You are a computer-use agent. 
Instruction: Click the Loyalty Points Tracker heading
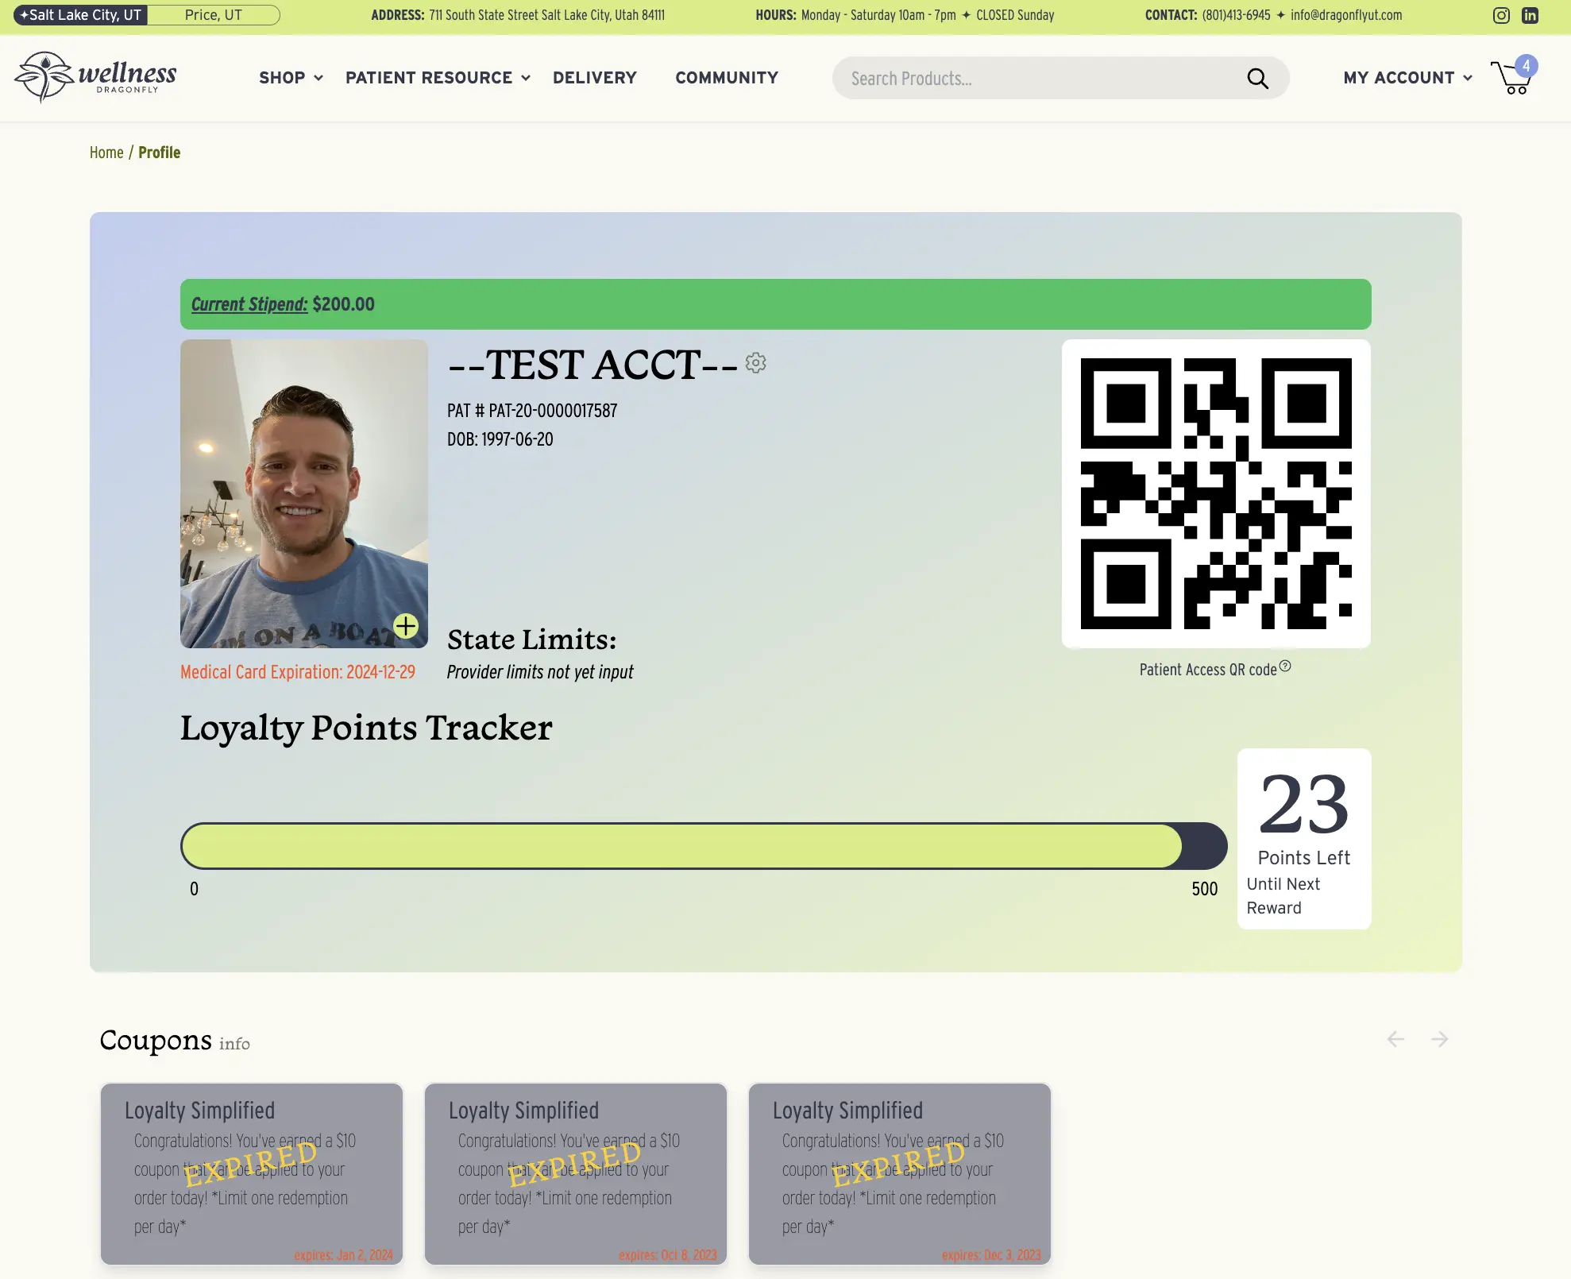tap(366, 728)
